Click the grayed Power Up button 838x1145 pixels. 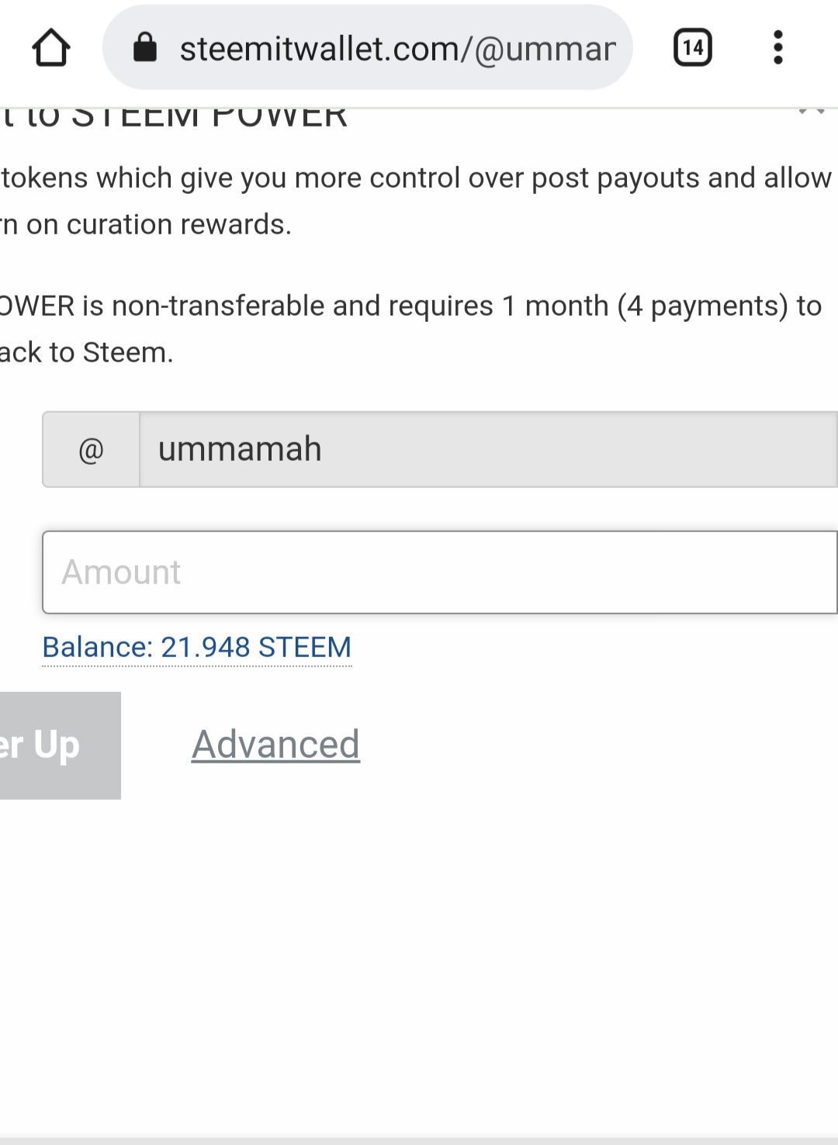pyautogui.click(x=60, y=745)
